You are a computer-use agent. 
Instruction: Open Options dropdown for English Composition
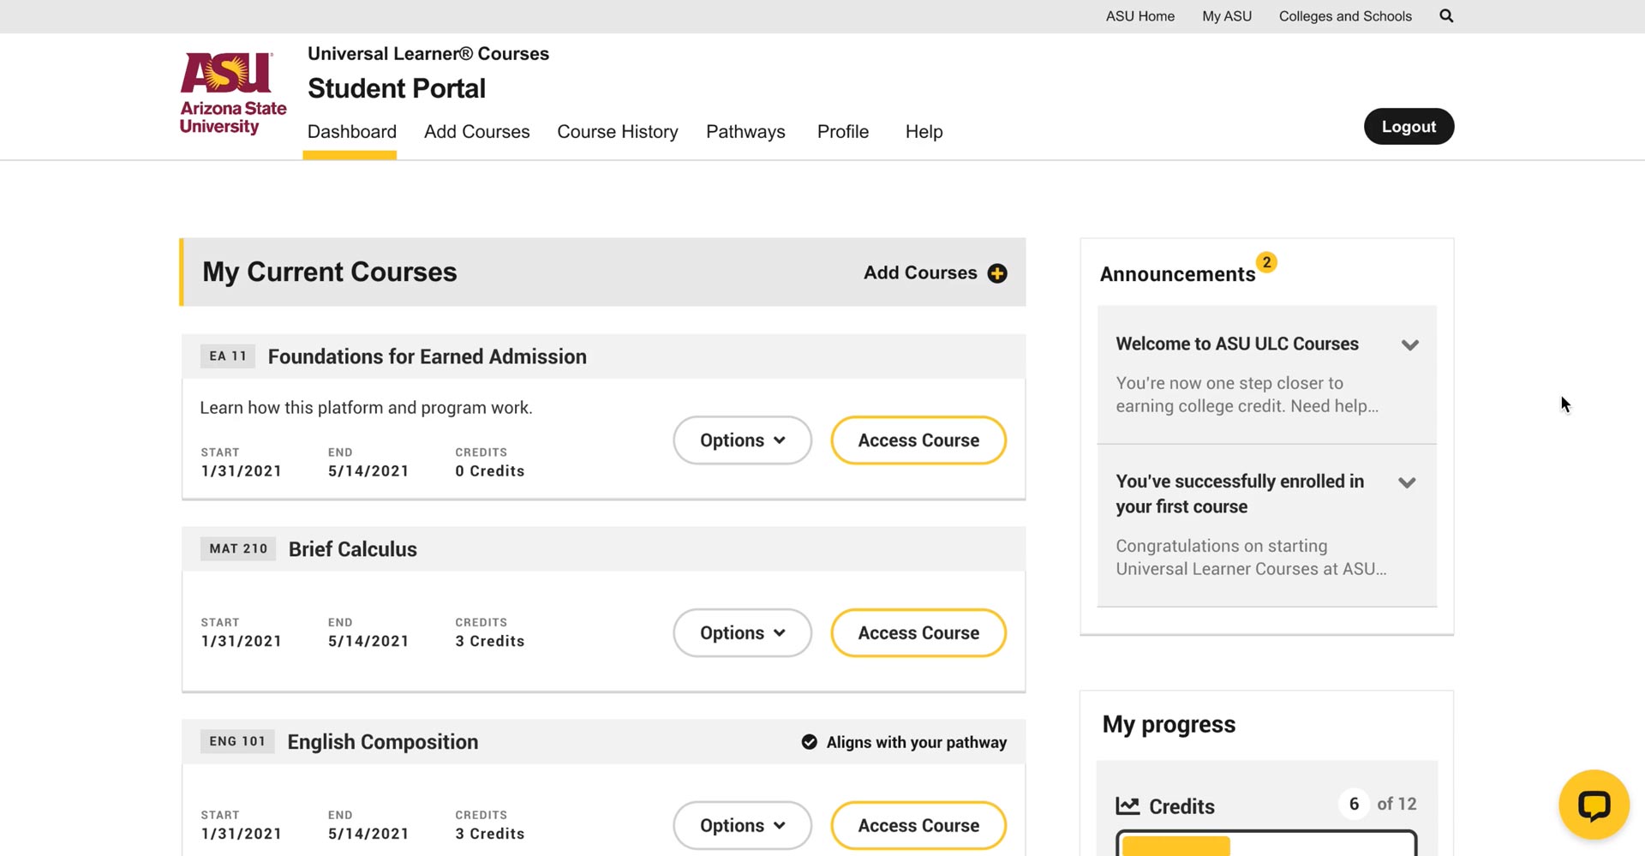tap(742, 826)
